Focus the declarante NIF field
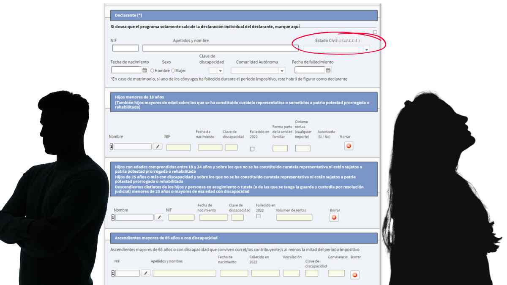Image resolution: width=507 pixels, height=285 pixels. [x=125, y=48]
